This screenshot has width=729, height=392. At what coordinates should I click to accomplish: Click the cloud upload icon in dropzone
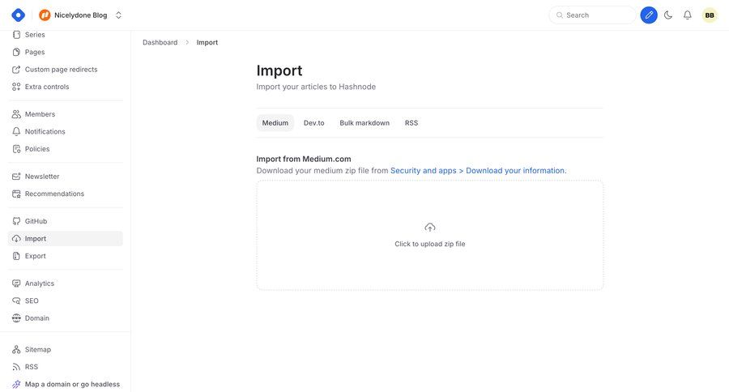click(x=429, y=228)
